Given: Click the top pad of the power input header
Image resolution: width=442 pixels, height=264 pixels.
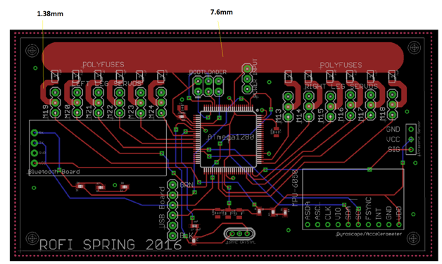Looking at the screenshot, I should tap(247, 68).
